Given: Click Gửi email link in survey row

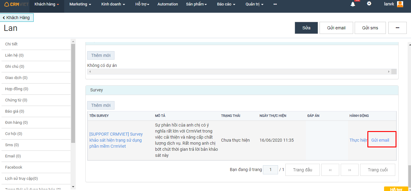Looking at the screenshot, I should pos(380,140).
